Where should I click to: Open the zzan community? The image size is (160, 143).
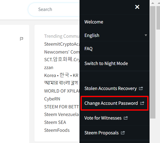pyautogui.click(x=49, y=68)
